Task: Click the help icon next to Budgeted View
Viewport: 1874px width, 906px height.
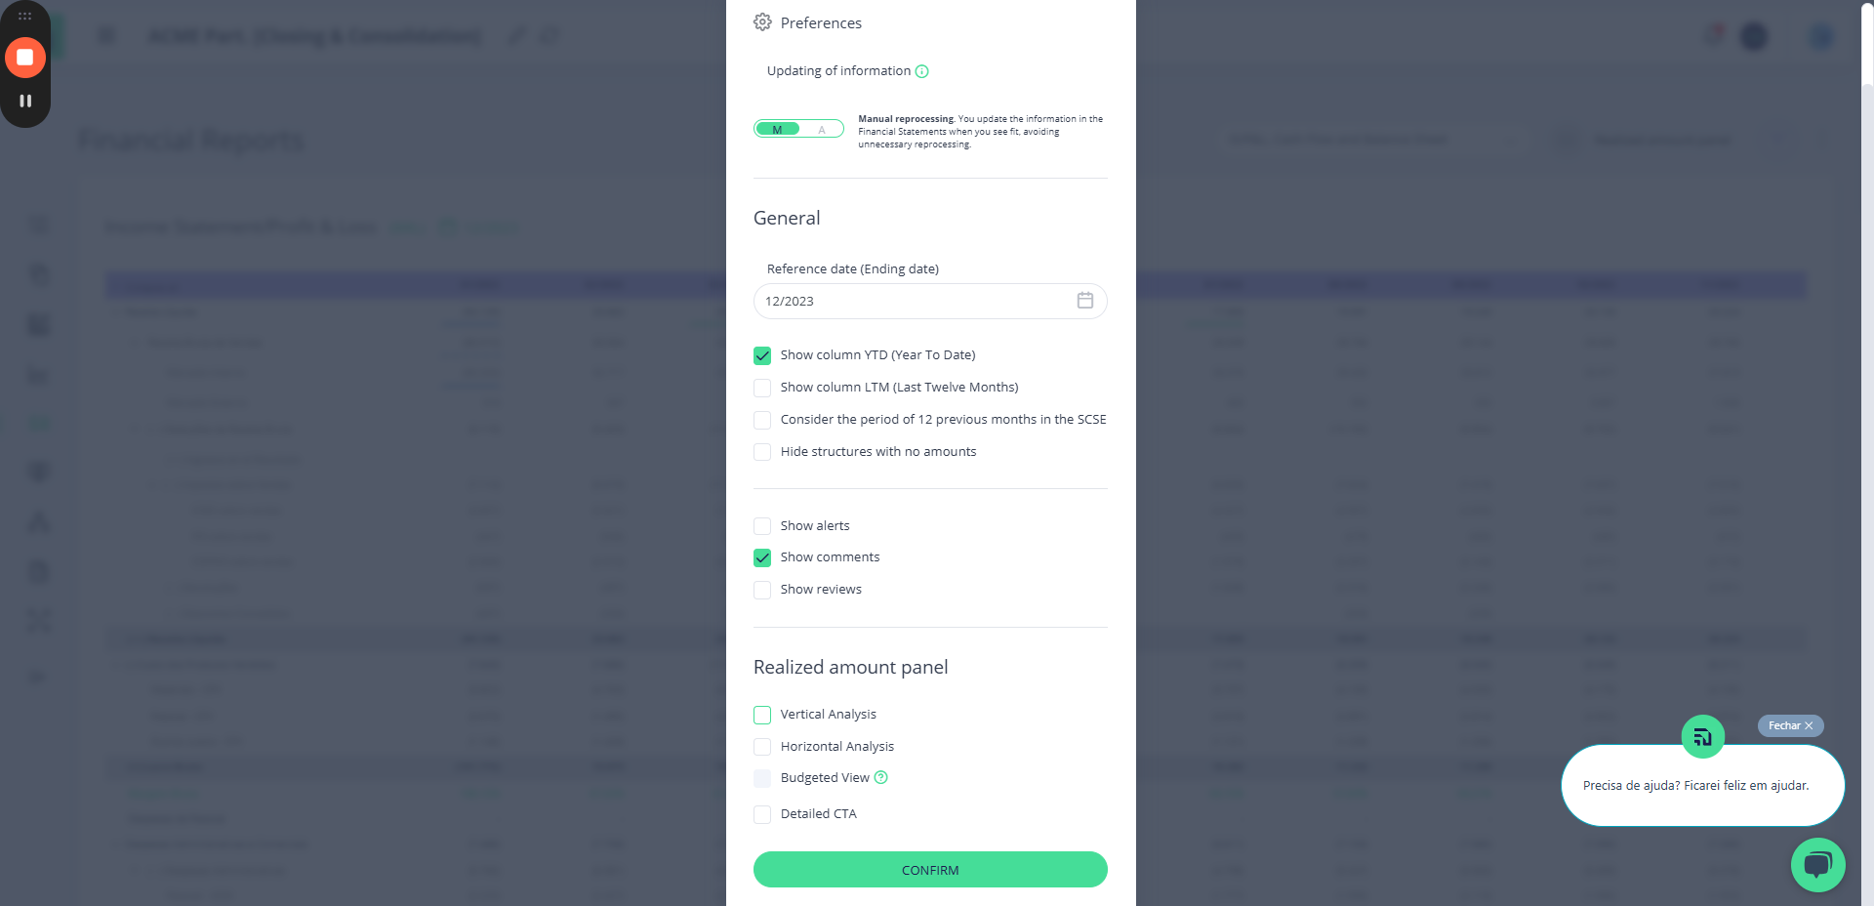Action: click(x=881, y=778)
